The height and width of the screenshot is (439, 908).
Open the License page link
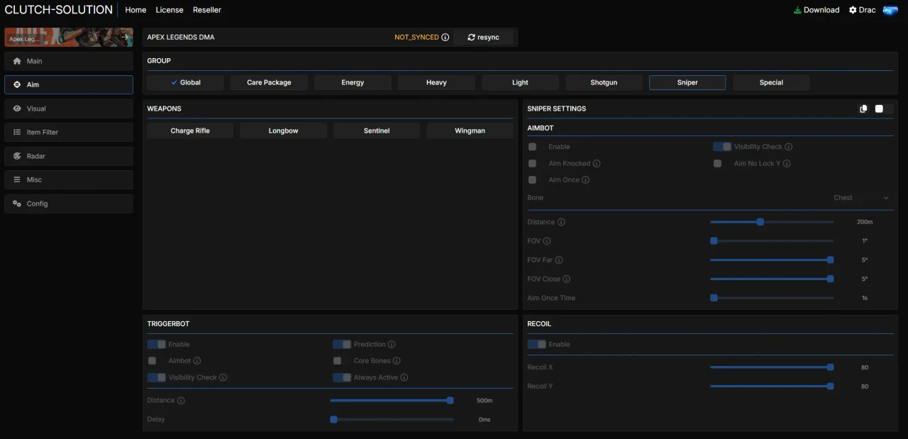[x=170, y=10]
